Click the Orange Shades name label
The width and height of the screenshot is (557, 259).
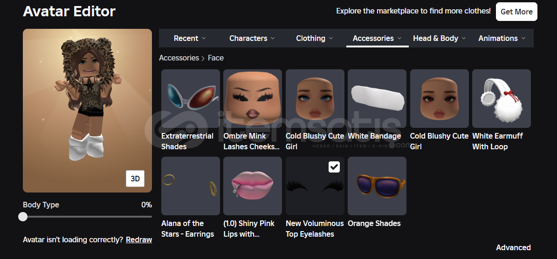(x=374, y=224)
